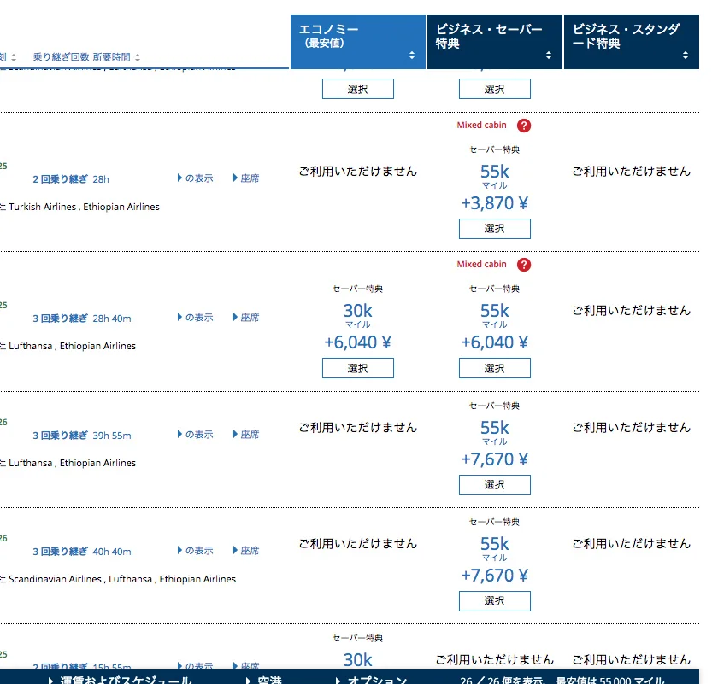Click 3回乗り継ぎ link for 39h 55m flight
The image size is (718, 684).
[x=60, y=436]
